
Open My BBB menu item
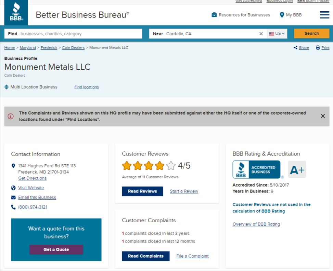point(291,15)
